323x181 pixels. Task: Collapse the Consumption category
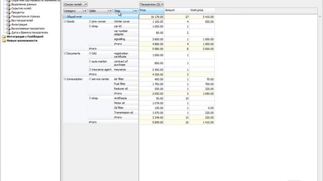click(x=65, y=79)
